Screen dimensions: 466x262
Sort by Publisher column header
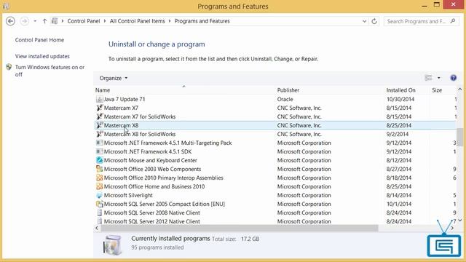pyautogui.click(x=288, y=90)
